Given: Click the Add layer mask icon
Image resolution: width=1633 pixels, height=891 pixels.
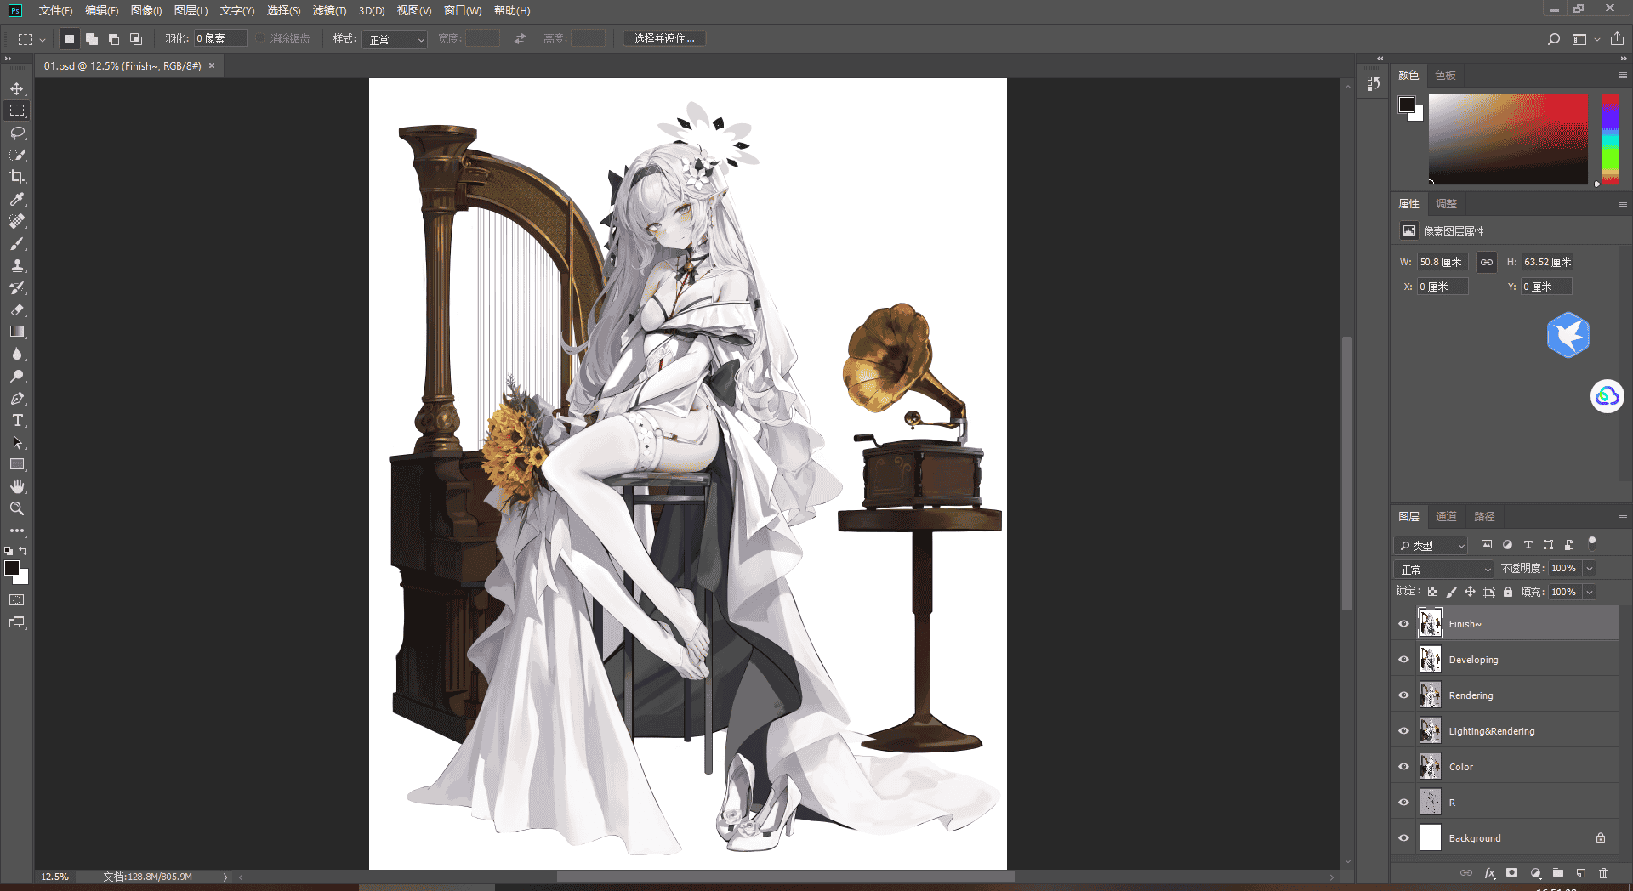Looking at the screenshot, I should (1511, 873).
